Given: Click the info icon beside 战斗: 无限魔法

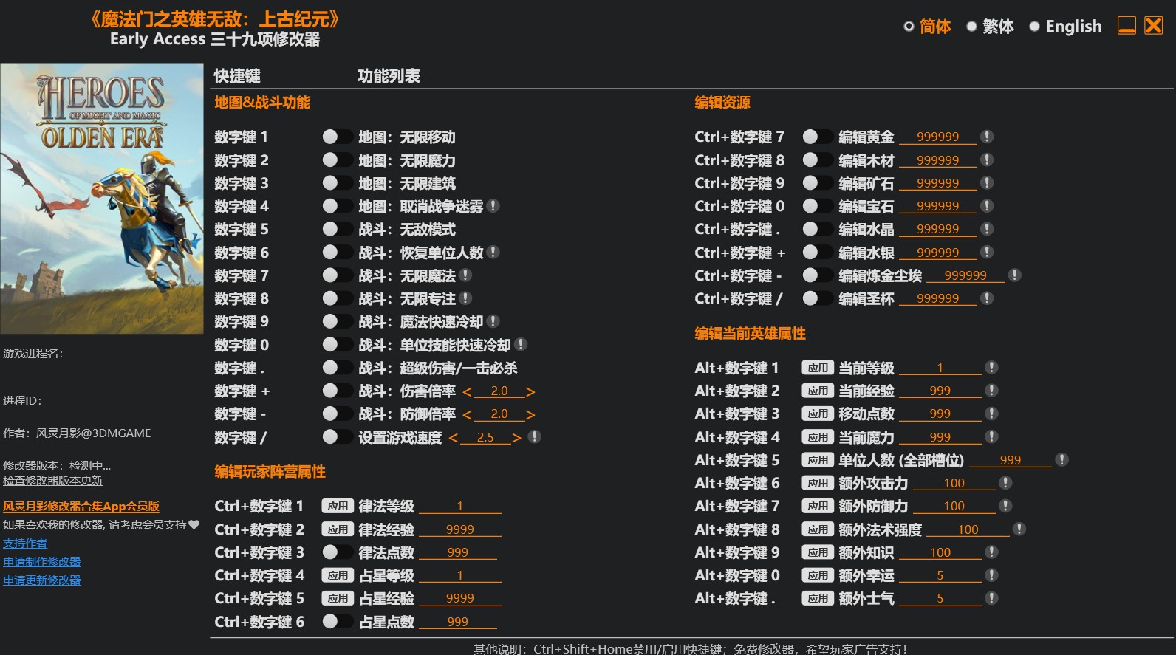Looking at the screenshot, I should click(465, 275).
